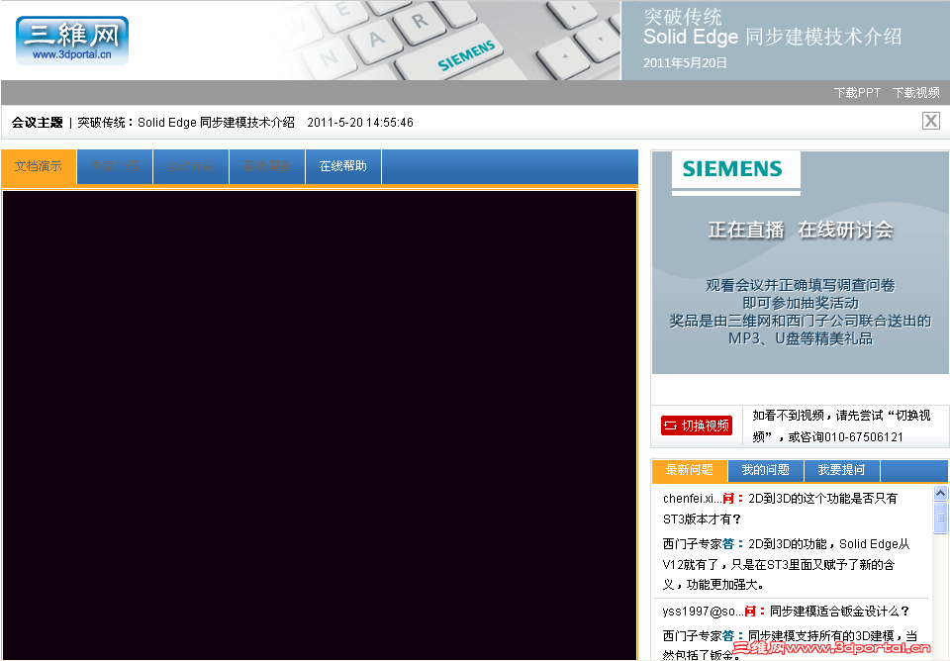Image resolution: width=950 pixels, height=661 pixels.
Task: Open the 三维网 logo link
Action: [x=72, y=41]
